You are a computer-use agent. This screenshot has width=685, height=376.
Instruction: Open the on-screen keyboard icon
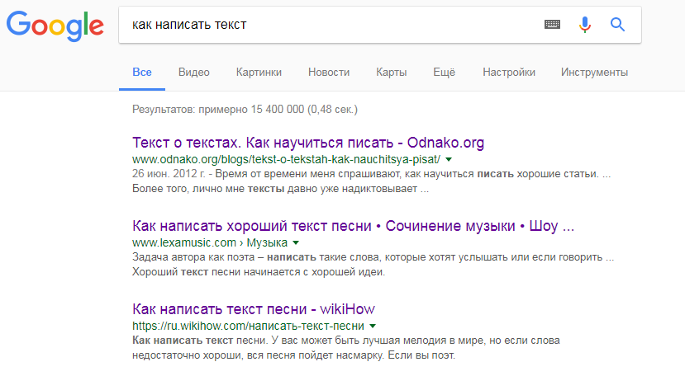pyautogui.click(x=552, y=25)
